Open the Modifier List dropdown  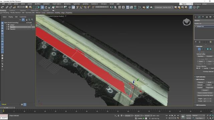[204, 24]
